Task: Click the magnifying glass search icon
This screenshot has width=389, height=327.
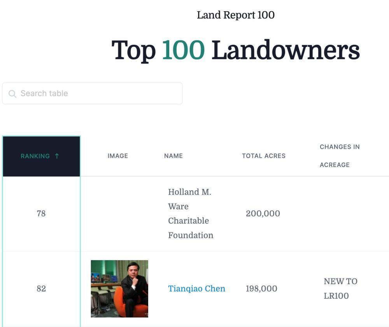Action: 12,94
